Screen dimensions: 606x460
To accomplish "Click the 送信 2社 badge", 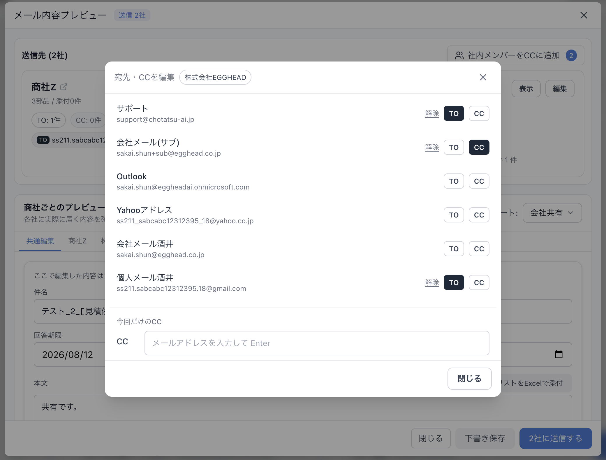I will [132, 15].
